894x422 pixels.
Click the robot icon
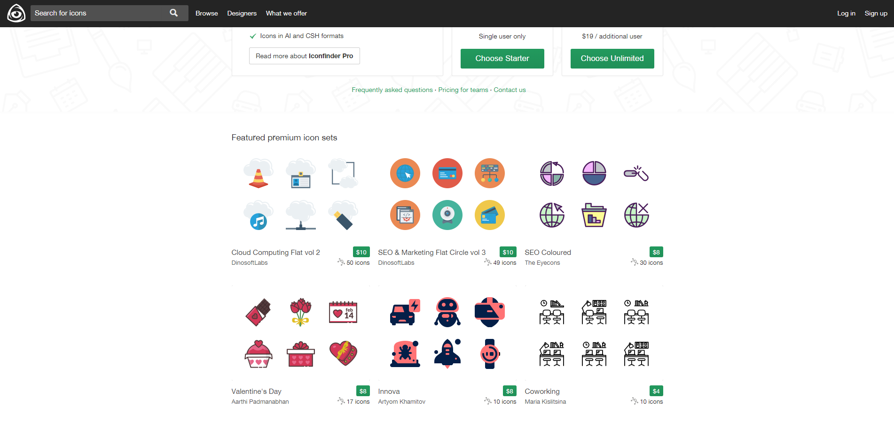coord(447,312)
